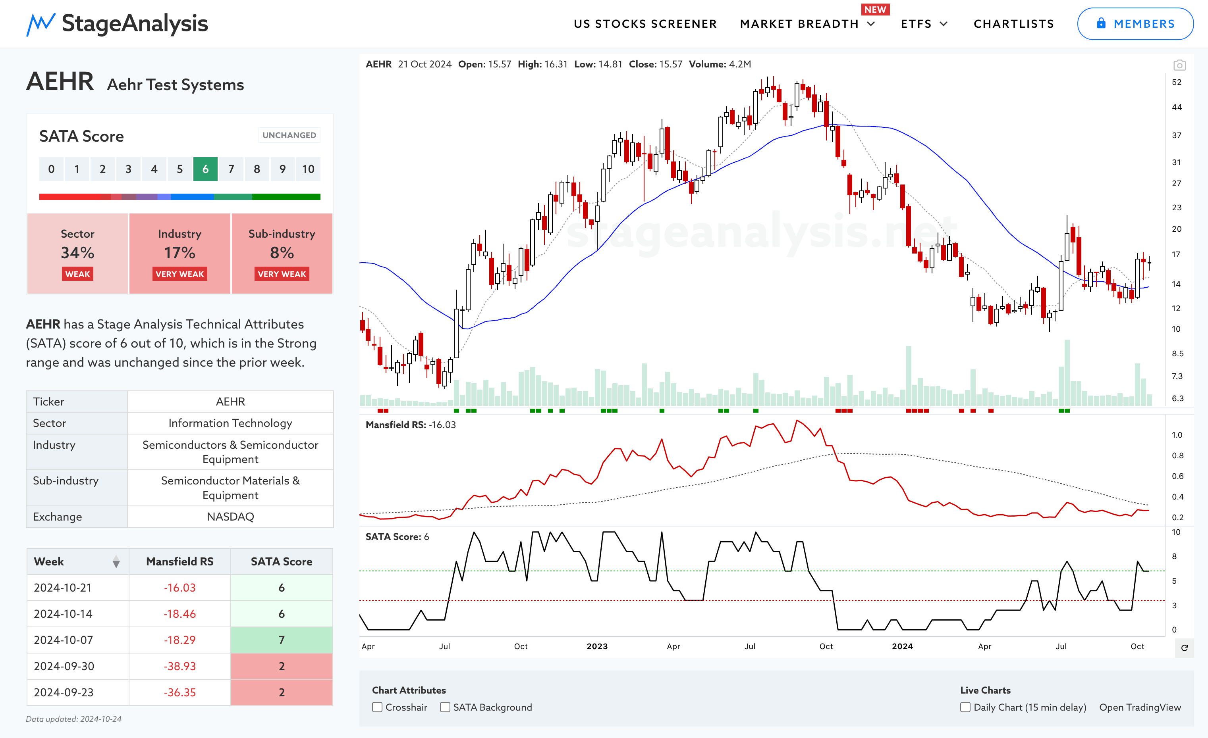
Task: Open the Market Breadth menu
Action: 799,24
